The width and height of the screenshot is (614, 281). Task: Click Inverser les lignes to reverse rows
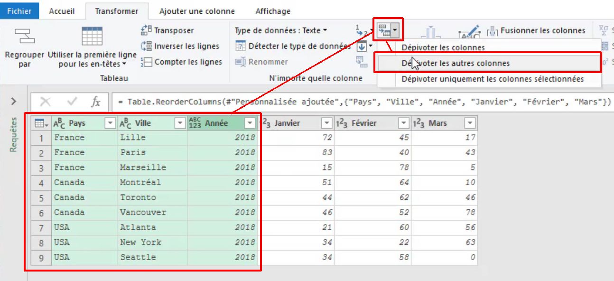coord(180,46)
